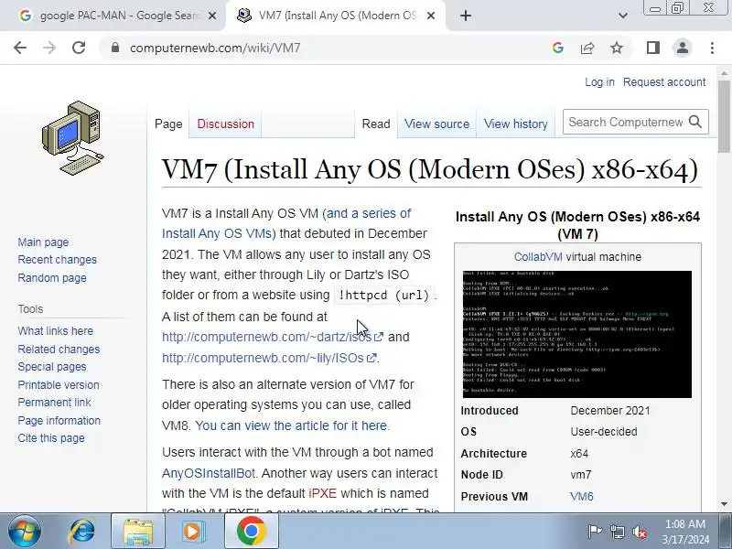Open the Chrome profile avatar menu
The image size is (732, 549).
[x=682, y=48]
